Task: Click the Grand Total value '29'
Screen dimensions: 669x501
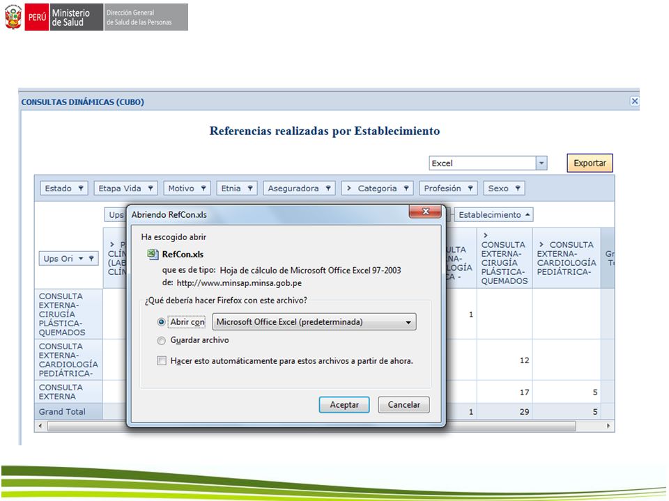Action: pyautogui.click(x=524, y=412)
